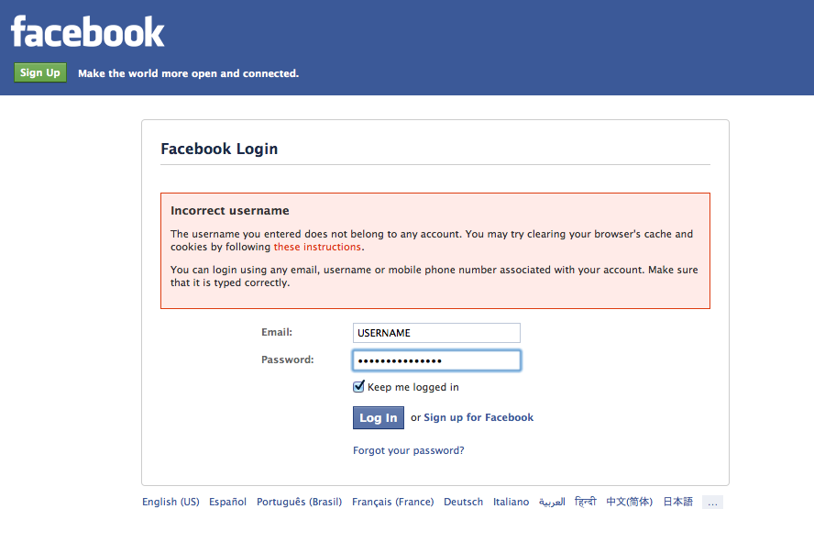Select Français (France) language

[392, 502]
